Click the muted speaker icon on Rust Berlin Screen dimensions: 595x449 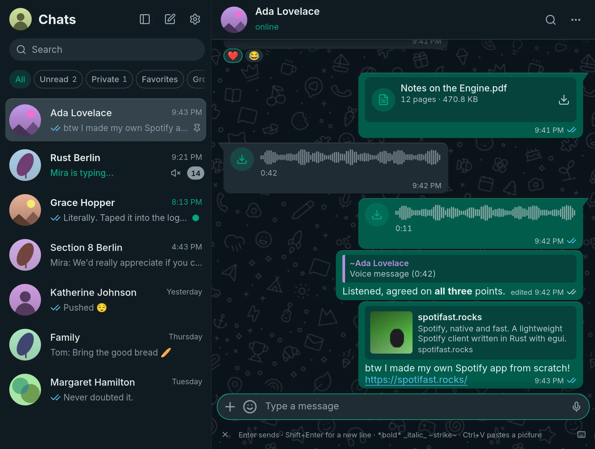coord(176,173)
